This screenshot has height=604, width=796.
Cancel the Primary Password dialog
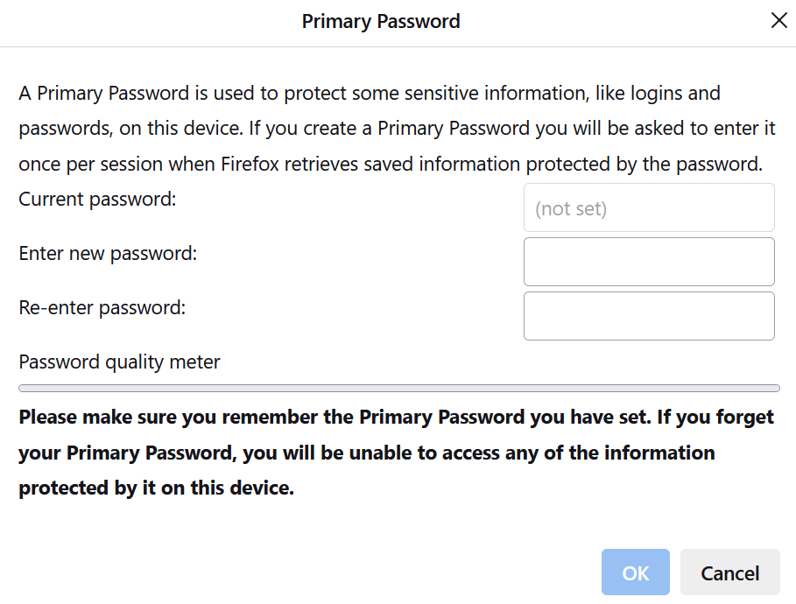click(729, 573)
